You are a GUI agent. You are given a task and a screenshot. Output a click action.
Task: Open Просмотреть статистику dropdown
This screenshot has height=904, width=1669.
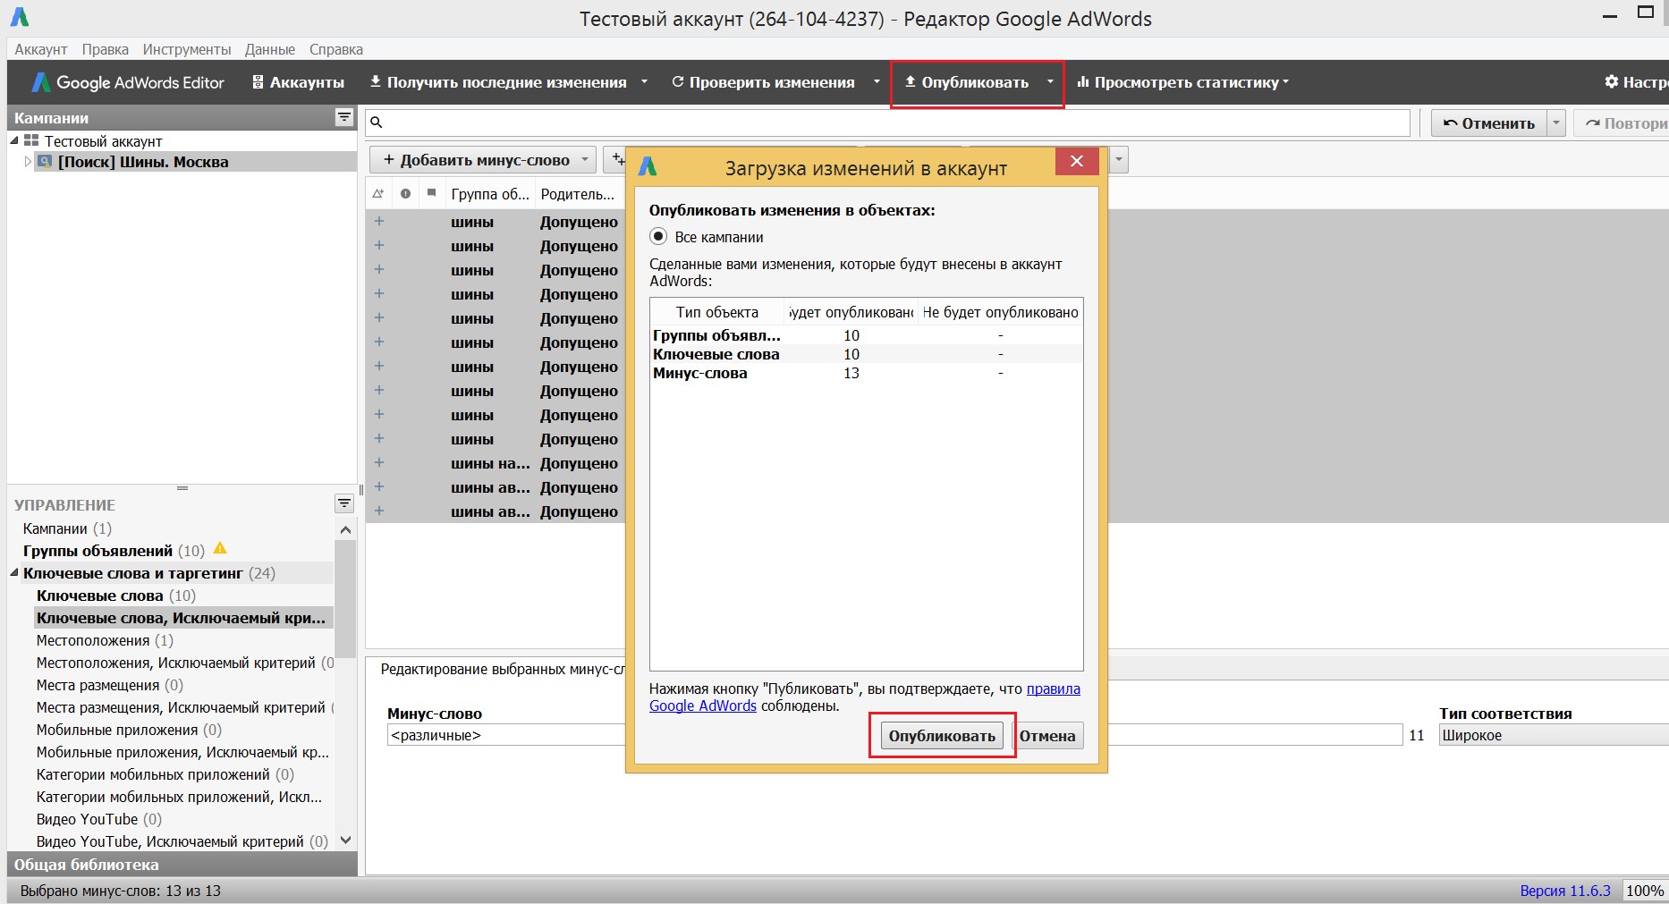[x=1182, y=82]
